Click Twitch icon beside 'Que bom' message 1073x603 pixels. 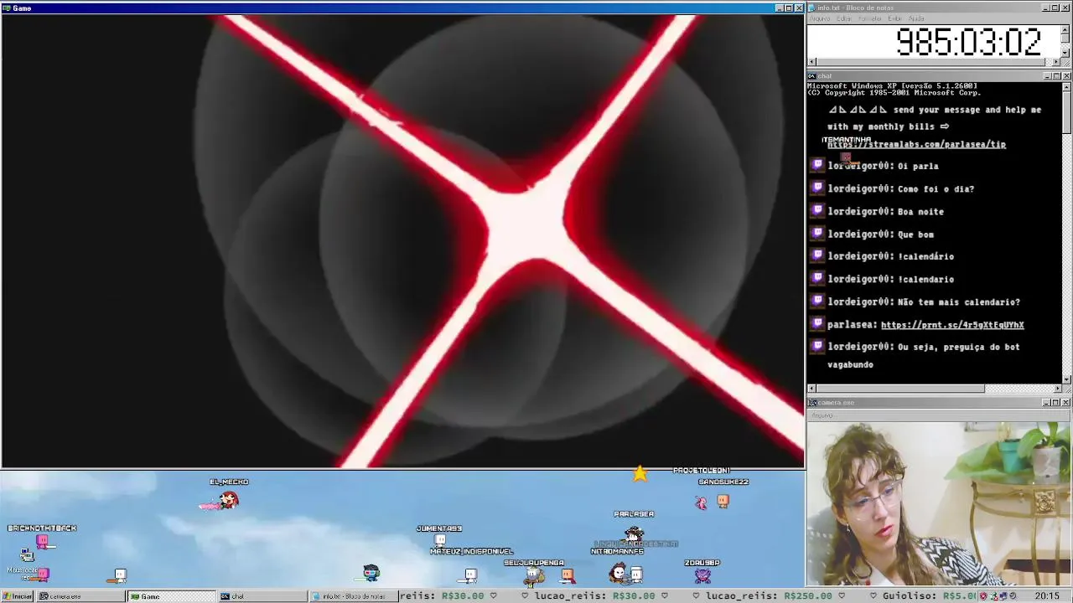(x=818, y=234)
